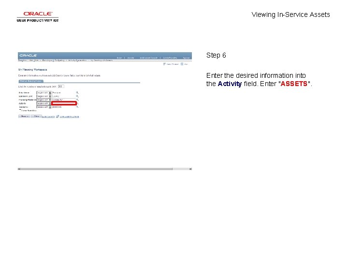Click the New Window icon
Image resolution: width=348 pixels, height=261 pixels.
click(x=164, y=64)
